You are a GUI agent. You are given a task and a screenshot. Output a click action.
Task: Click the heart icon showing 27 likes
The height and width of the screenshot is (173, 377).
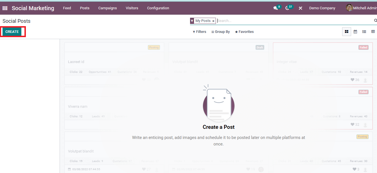click(144, 169)
